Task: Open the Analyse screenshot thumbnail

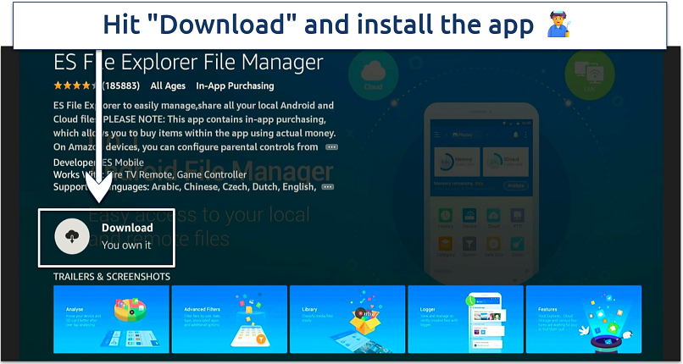Action: point(111,319)
